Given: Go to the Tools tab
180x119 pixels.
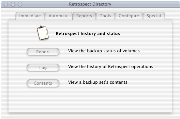Looking at the screenshot, I should coord(105,16).
